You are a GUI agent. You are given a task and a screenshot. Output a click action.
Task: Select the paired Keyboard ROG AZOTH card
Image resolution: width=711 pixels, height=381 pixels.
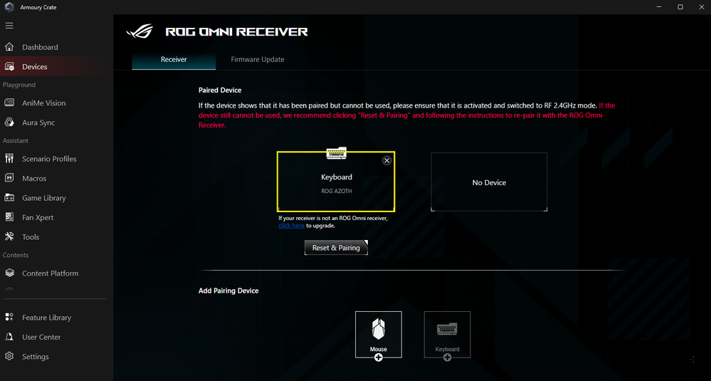pos(336,182)
